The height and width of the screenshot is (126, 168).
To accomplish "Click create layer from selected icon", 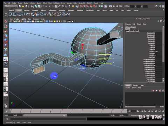I will coord(163,91).
